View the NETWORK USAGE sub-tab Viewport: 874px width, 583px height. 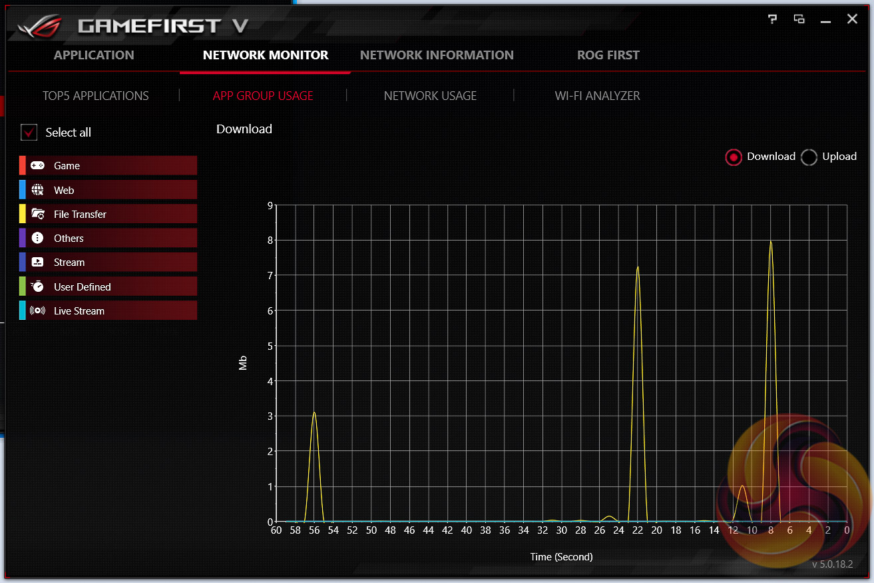tap(431, 96)
